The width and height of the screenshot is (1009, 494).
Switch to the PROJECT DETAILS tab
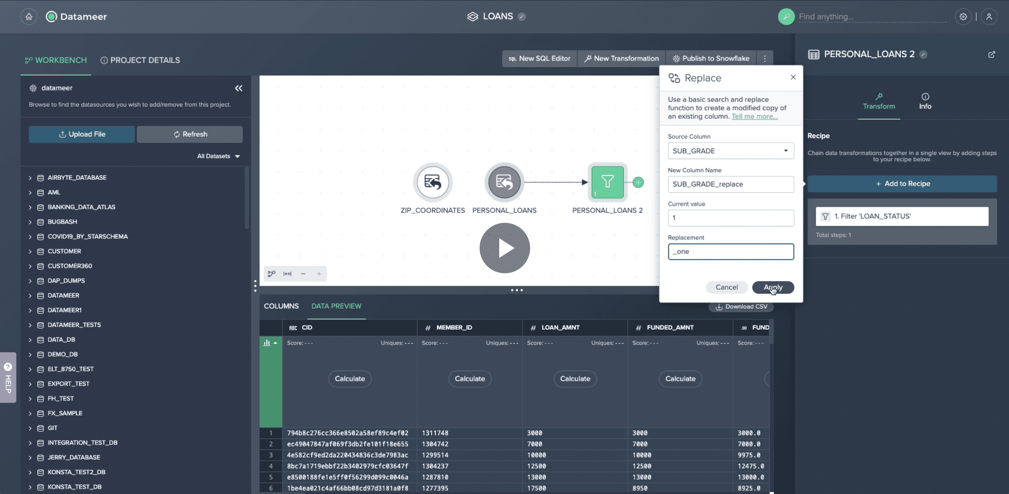click(x=140, y=60)
